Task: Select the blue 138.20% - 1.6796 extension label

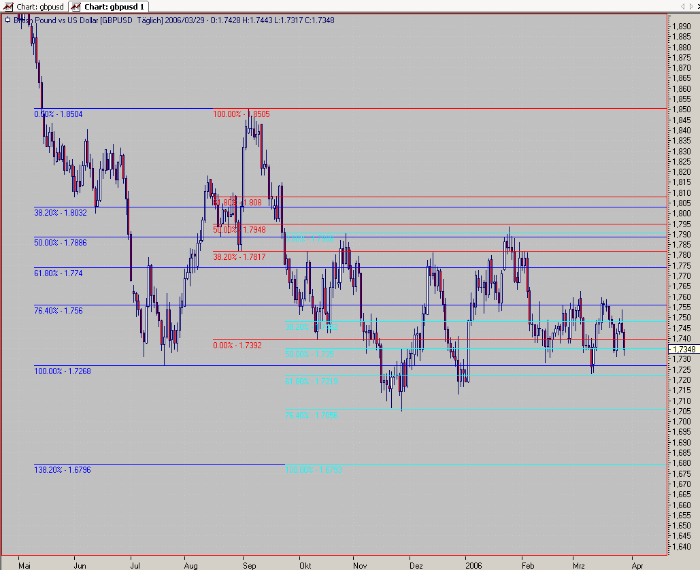Action: point(62,470)
